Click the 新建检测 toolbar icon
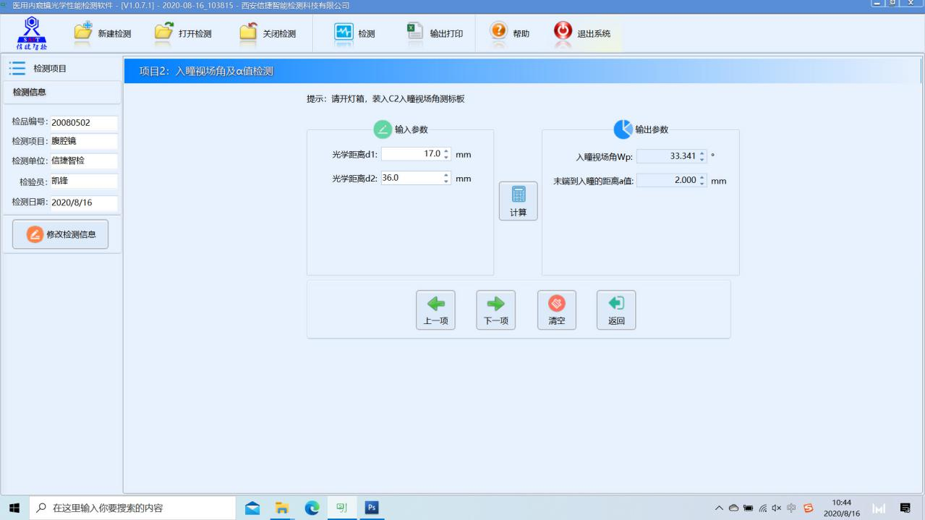The image size is (925, 520). [85, 33]
